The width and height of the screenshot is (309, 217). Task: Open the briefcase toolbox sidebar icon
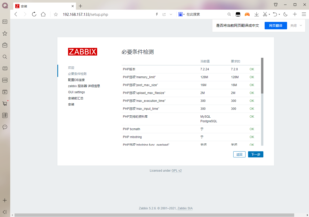tap(5, 45)
